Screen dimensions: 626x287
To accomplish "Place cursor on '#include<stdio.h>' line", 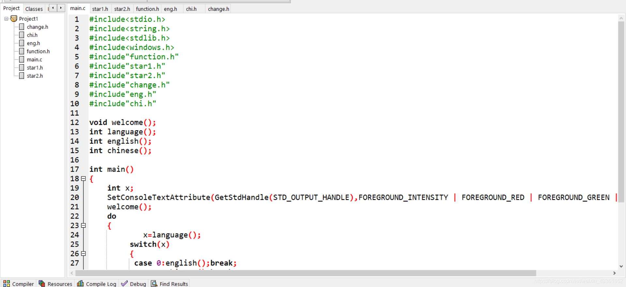I will [127, 19].
